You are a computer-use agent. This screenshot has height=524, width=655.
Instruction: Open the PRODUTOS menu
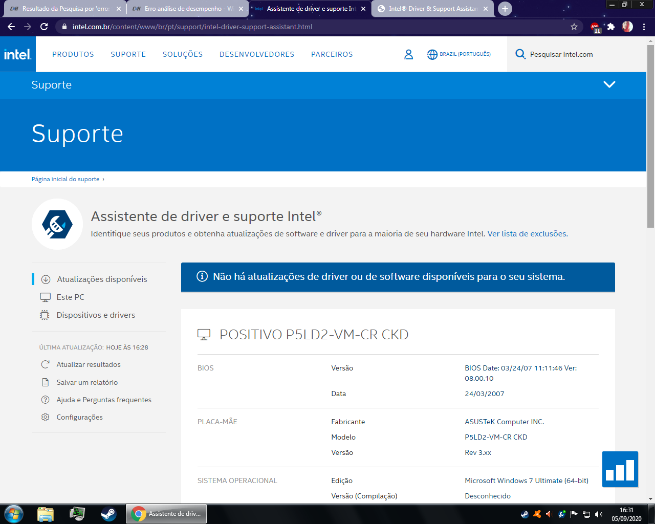(73, 54)
